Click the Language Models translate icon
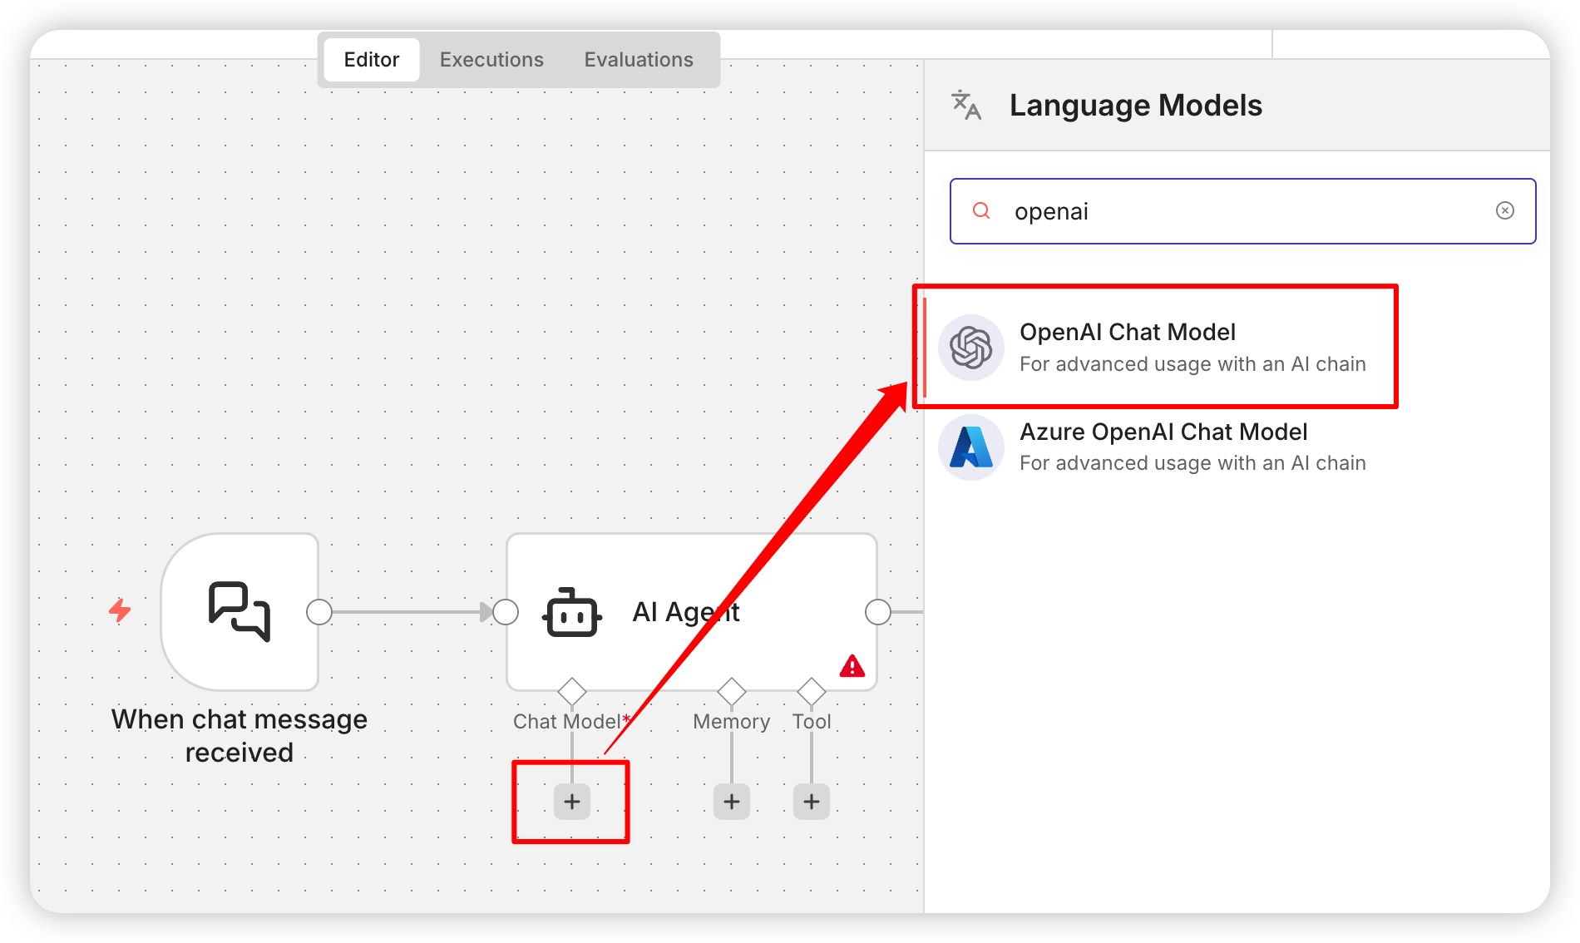The height and width of the screenshot is (943, 1580). point(966,106)
